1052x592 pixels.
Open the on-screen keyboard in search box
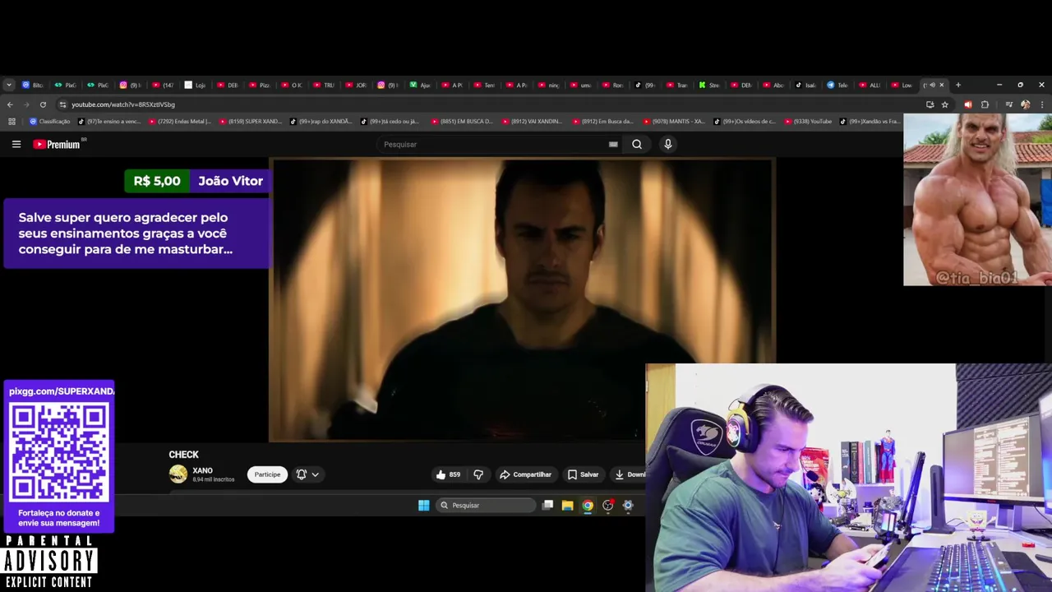coord(613,144)
